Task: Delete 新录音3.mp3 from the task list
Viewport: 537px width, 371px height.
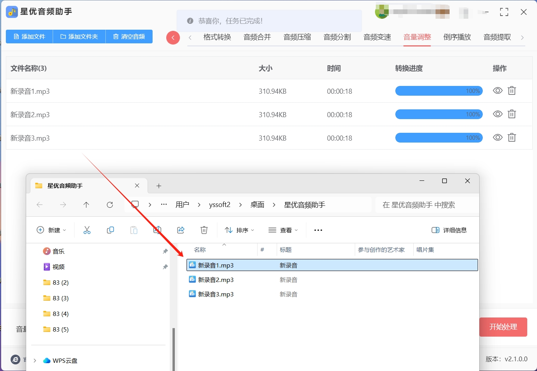Action: coord(512,137)
